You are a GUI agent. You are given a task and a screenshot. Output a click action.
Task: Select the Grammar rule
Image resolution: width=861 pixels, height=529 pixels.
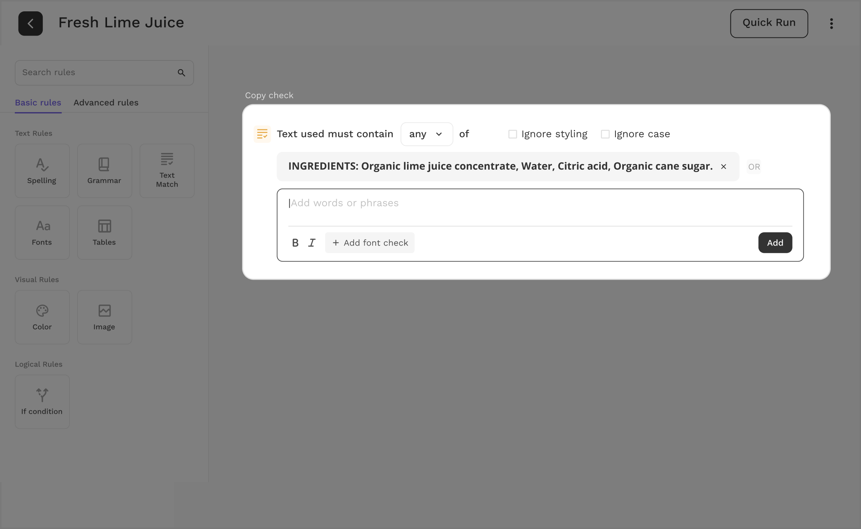pos(104,170)
